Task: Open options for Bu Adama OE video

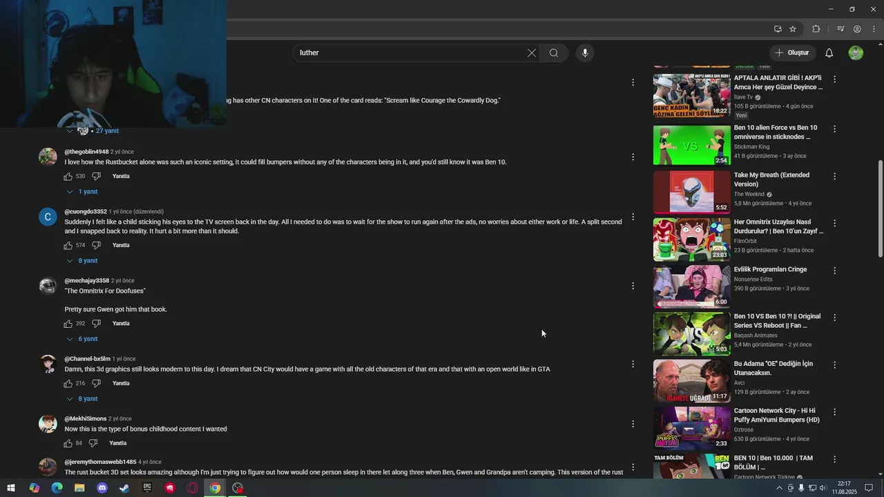Action: (834, 365)
